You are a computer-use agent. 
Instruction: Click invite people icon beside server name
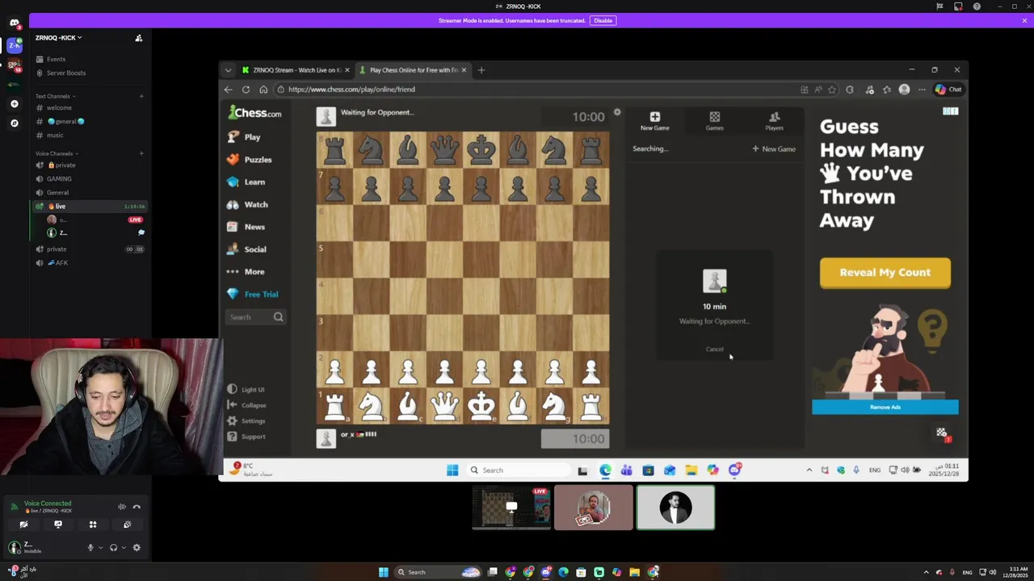click(x=139, y=38)
